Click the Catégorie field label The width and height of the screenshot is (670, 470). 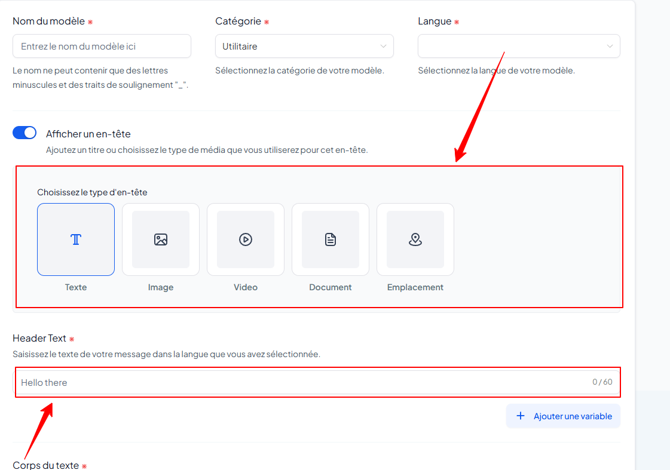click(x=238, y=21)
